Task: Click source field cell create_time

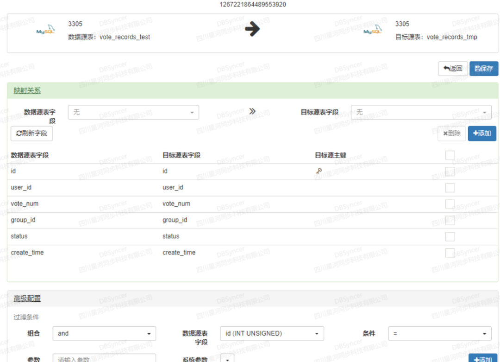Action: coord(27,253)
